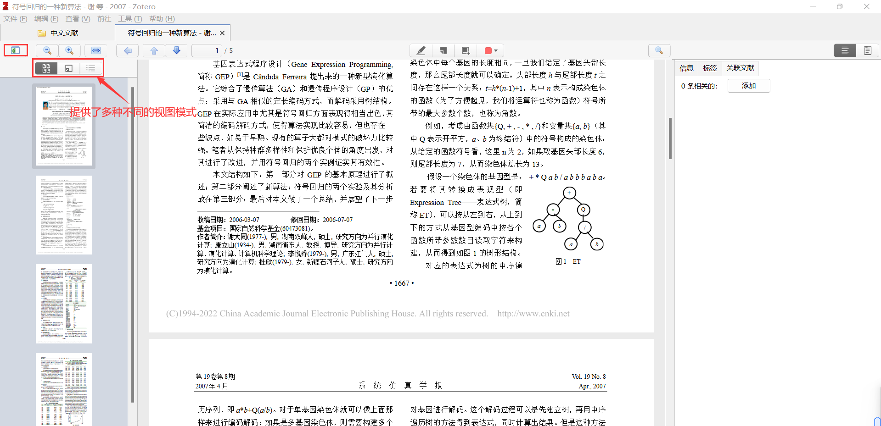The height and width of the screenshot is (426, 881).
Task: Select the 符号回归的一种新算法 reader tab
Action: (172, 33)
